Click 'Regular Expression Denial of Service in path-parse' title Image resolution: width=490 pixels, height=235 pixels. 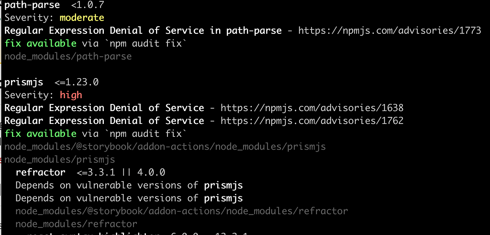coord(143,31)
